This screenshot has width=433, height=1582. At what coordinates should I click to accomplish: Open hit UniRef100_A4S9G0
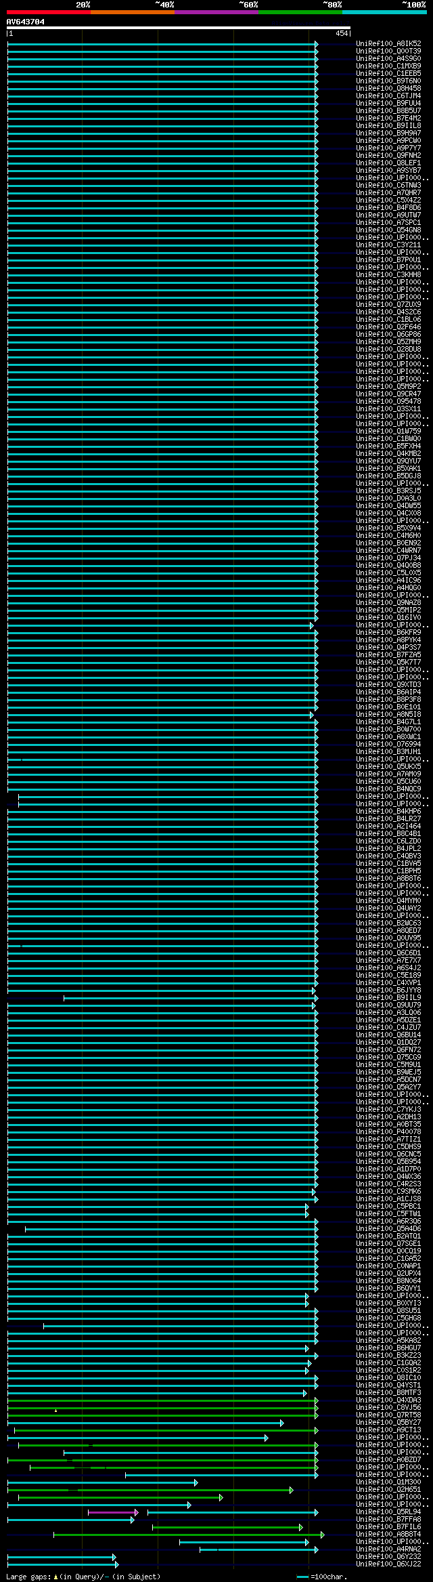click(x=388, y=59)
